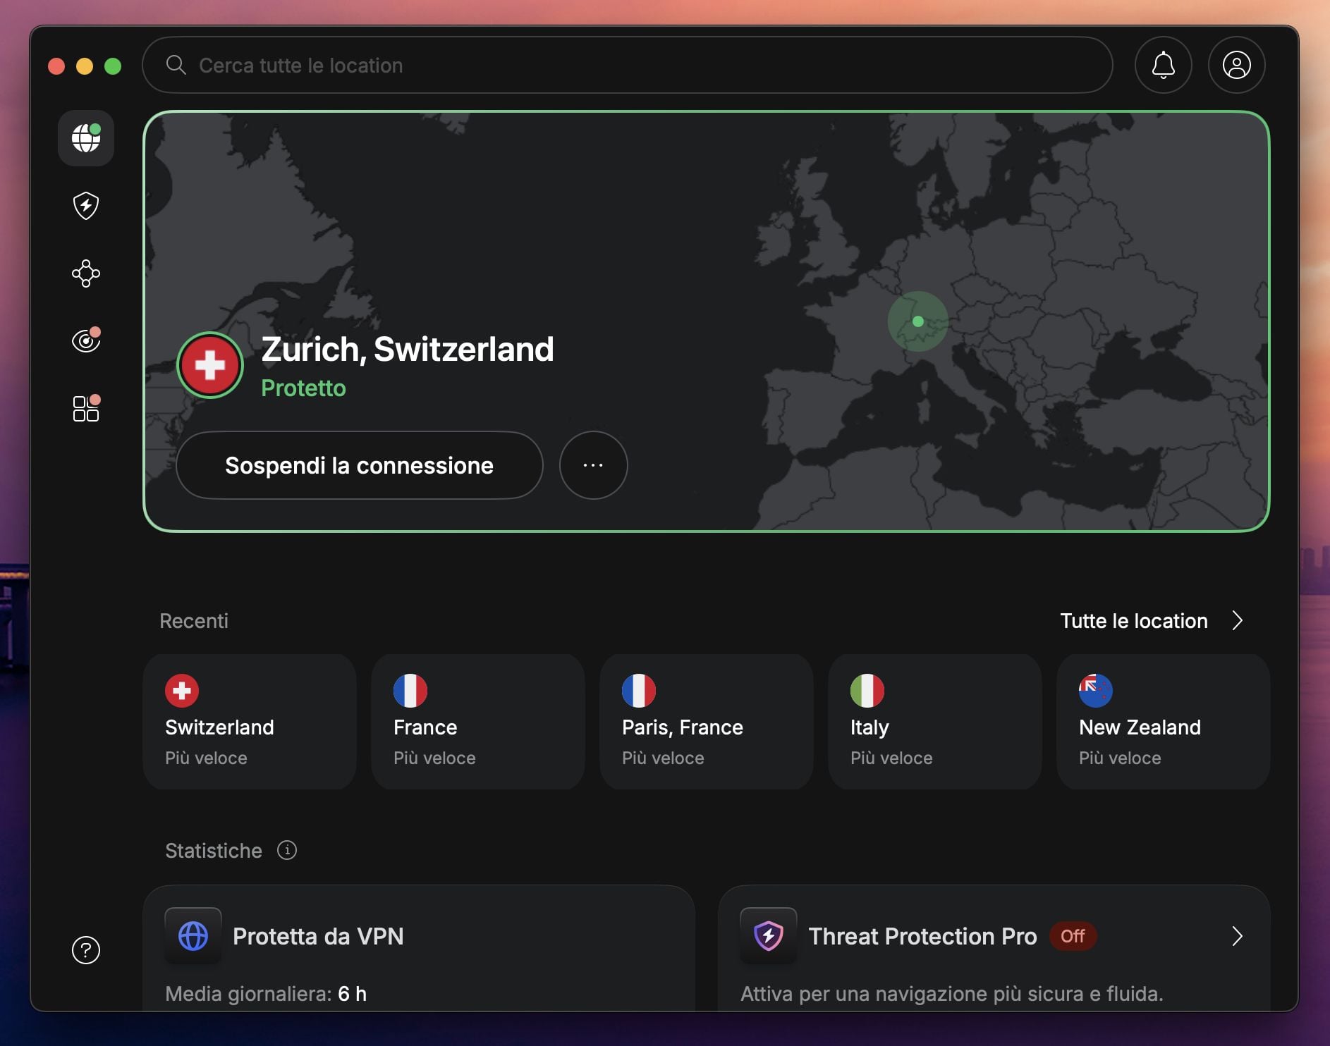Click the green Protetto status text
This screenshot has width=1330, height=1046.
pyautogui.click(x=304, y=388)
